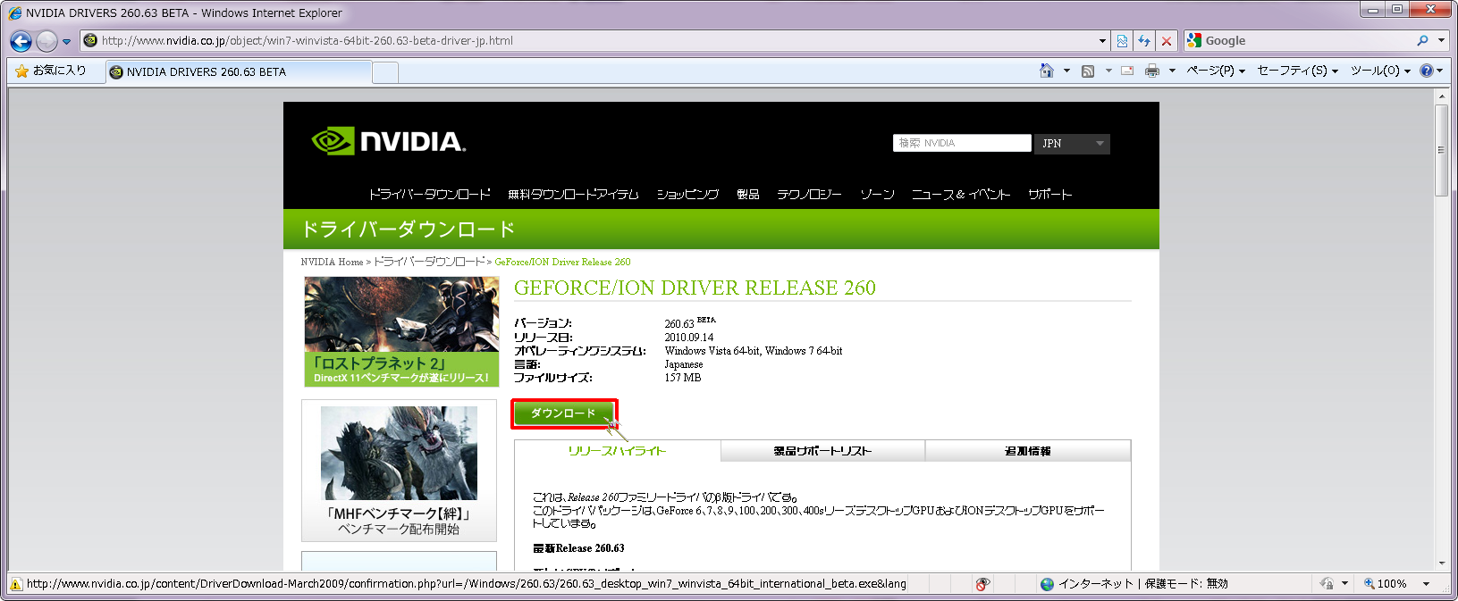Open the recent pages dropdown arrow
The width and height of the screenshot is (1458, 601).
coord(66,41)
